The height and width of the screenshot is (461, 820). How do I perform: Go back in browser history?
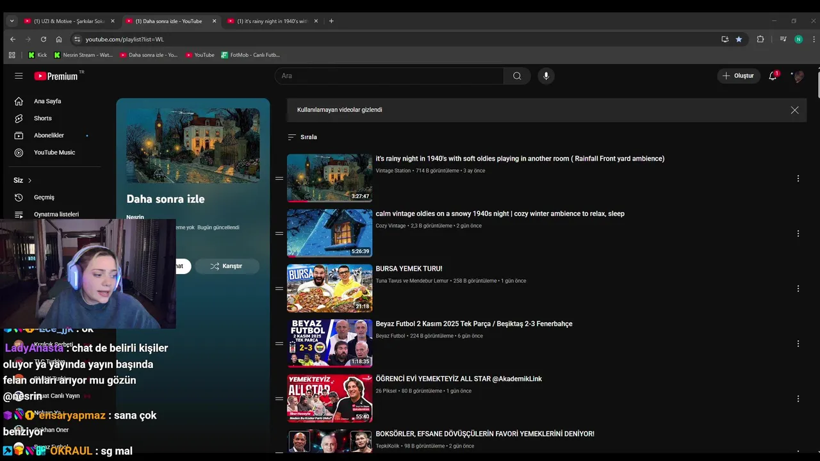[x=13, y=39]
